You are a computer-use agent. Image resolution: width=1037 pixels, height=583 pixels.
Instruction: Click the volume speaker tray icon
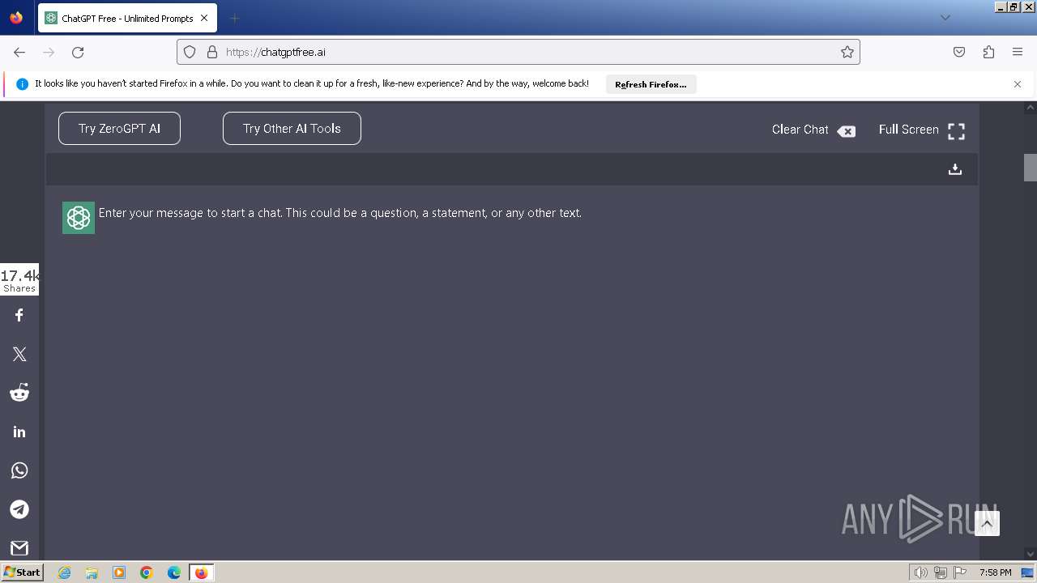[920, 572]
